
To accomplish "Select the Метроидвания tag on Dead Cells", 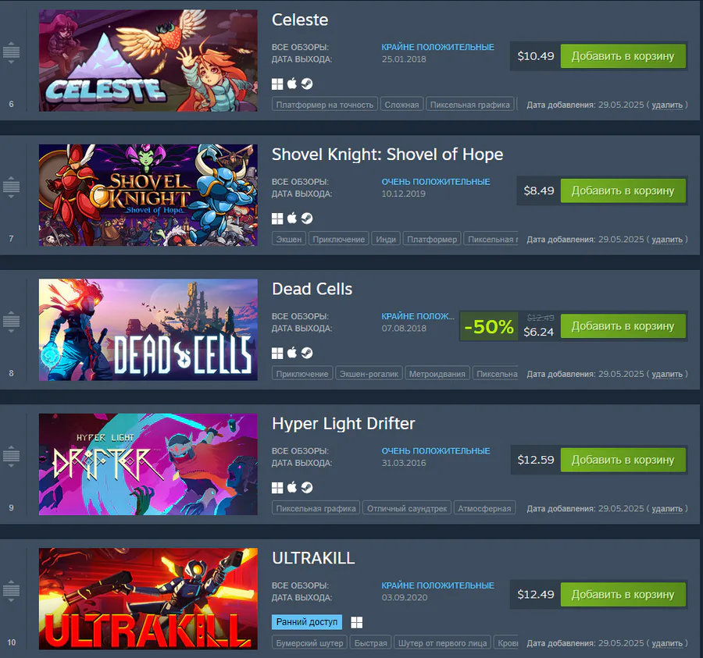I will [x=437, y=374].
